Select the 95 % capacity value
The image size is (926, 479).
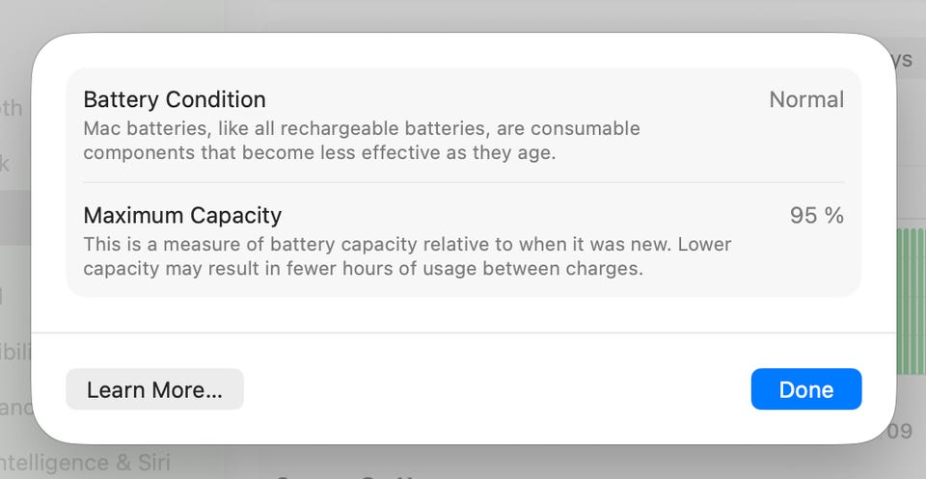816,215
